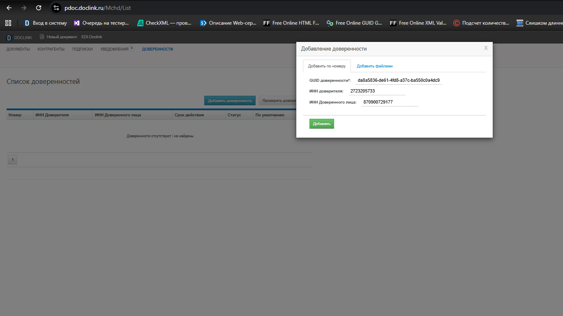Open the ДОКУМЕНТЫ menu section
This screenshot has width=563, height=316.
(18, 49)
